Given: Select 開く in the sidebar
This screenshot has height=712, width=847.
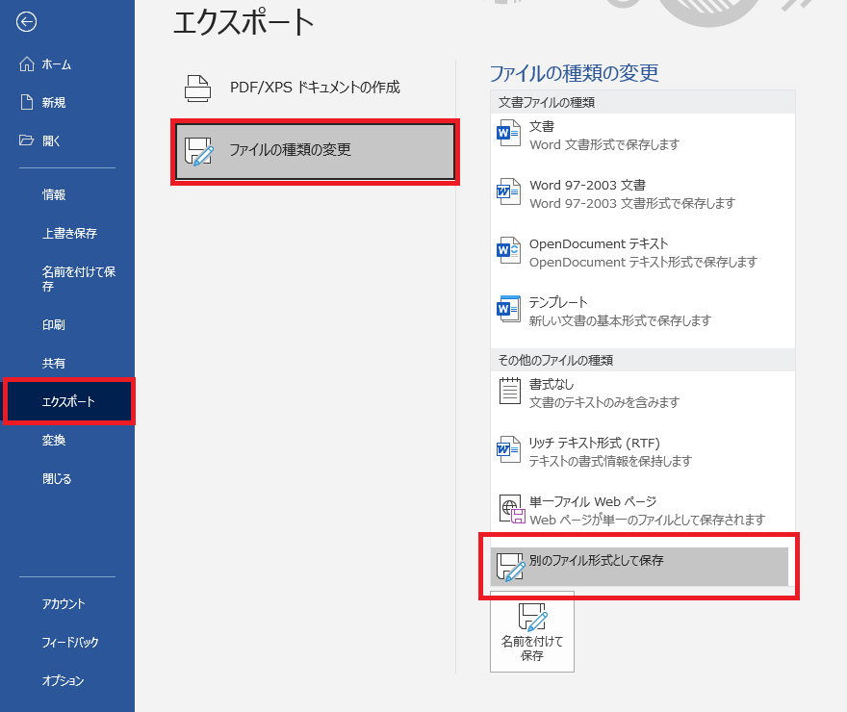Looking at the screenshot, I should (x=67, y=140).
